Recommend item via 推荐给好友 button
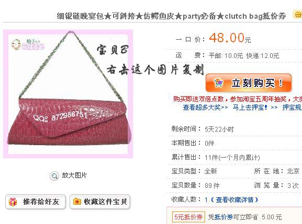 click(36, 202)
